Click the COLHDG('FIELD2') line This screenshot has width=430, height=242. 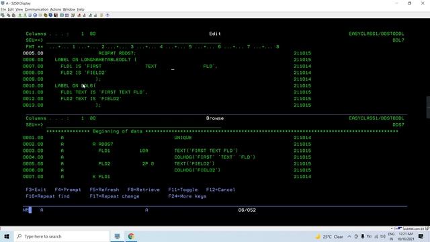pyautogui.click(x=197, y=170)
